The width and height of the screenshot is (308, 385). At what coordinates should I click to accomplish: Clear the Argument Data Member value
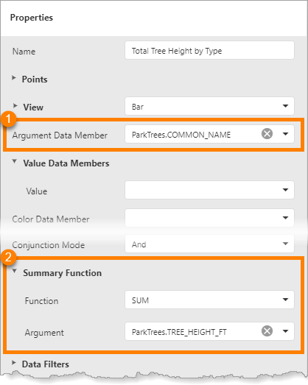pos(267,134)
